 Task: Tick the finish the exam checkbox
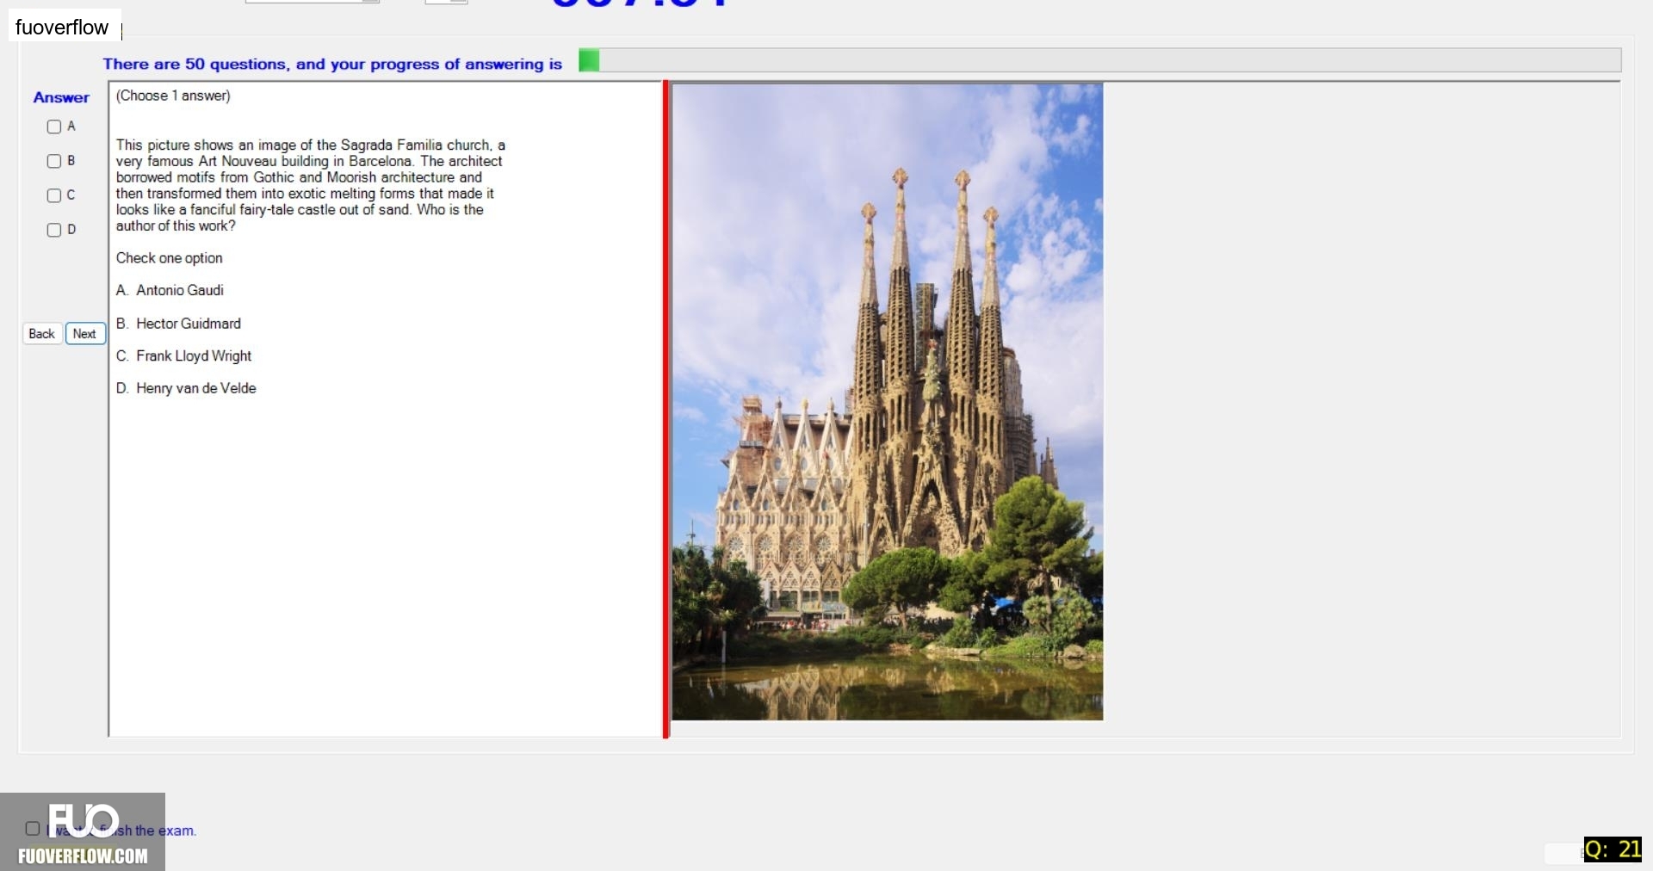33,829
